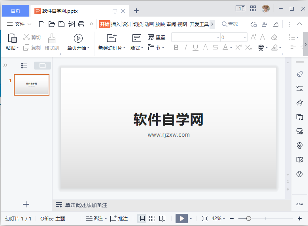
Task: Click decrease font size icon
Action: tap(263, 37)
